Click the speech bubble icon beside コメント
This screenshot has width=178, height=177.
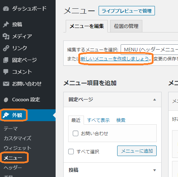coord(6,72)
